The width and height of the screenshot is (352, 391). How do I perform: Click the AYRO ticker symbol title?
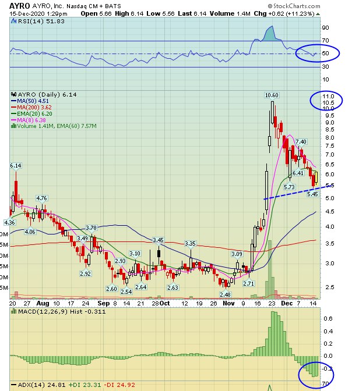tap(20, 6)
